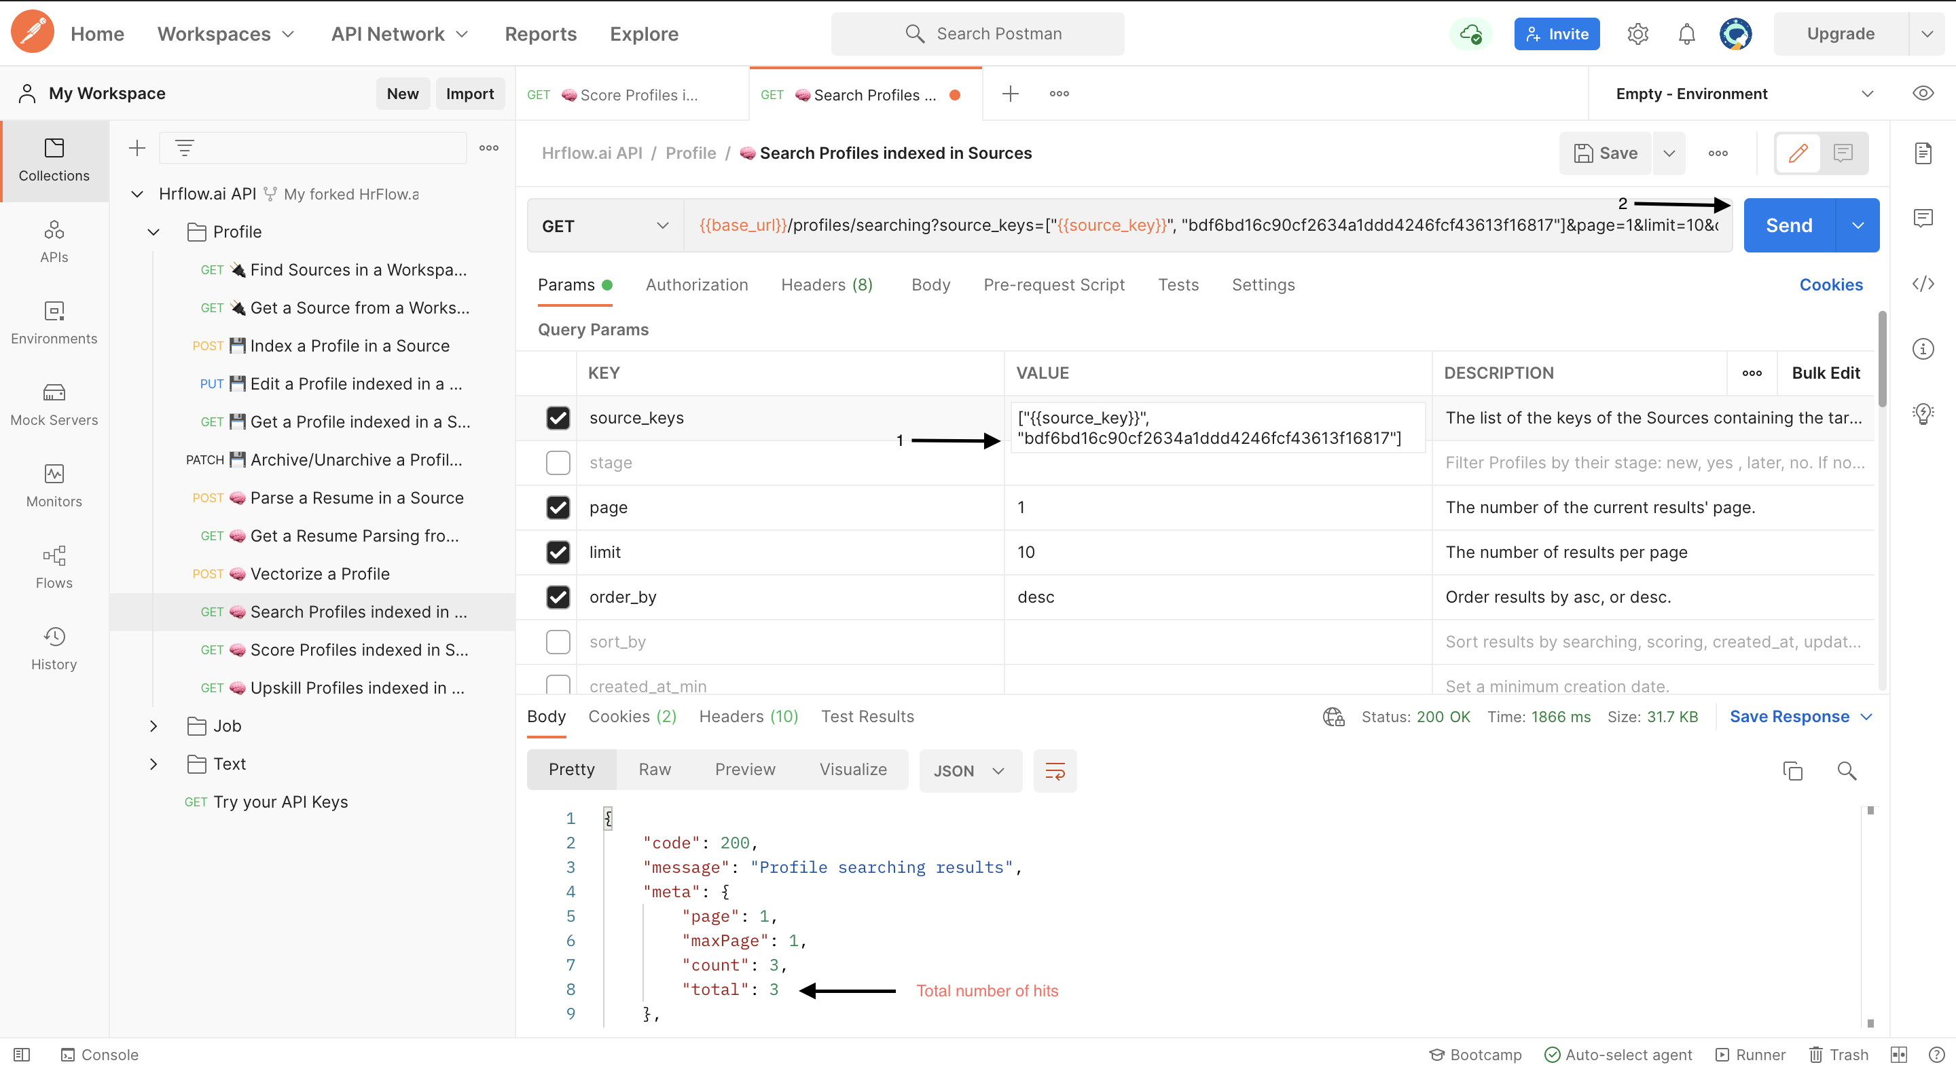Search the response body magnifier icon
The image size is (1956, 1071).
pos(1847,770)
